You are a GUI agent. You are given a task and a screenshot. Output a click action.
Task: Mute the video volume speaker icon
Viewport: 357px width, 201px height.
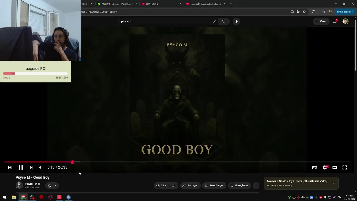(41, 167)
